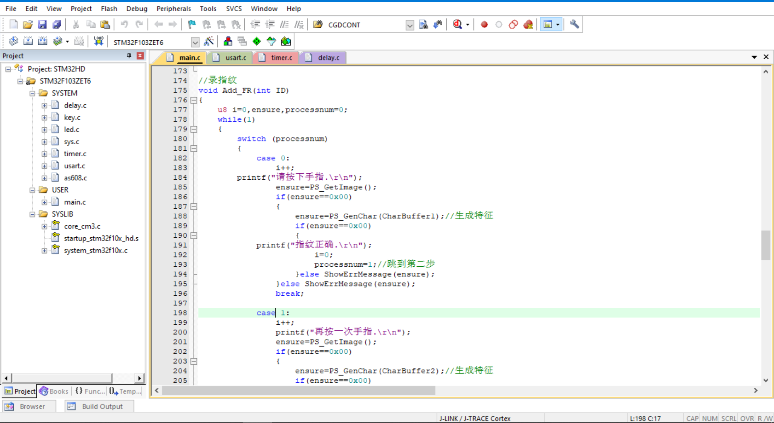Viewport: 774px width, 423px height.
Task: Open the STM32F103ZET6 target selection dropdown
Action: point(195,42)
